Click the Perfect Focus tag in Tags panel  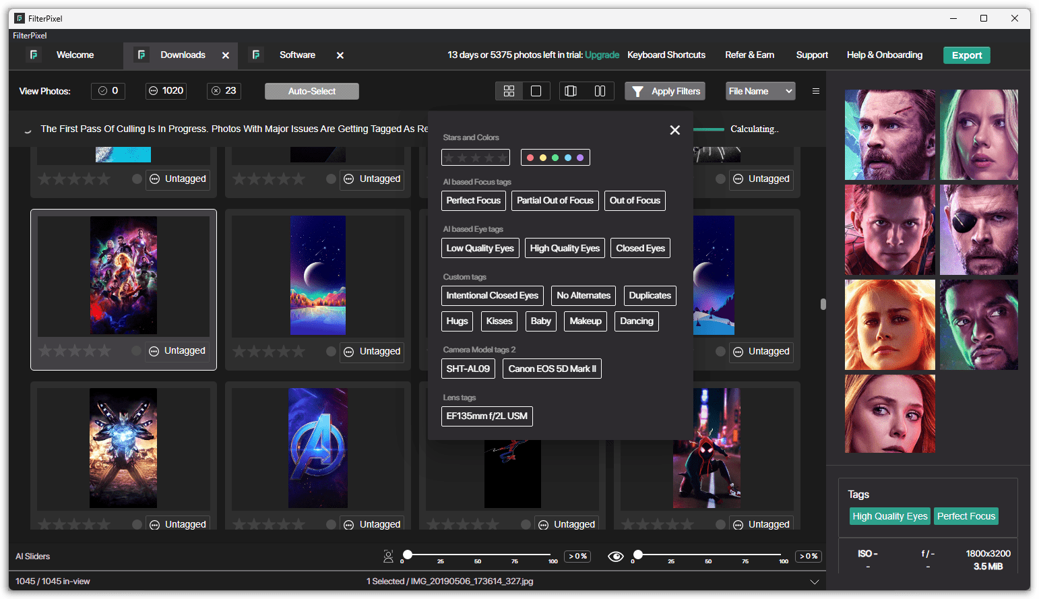tap(966, 516)
